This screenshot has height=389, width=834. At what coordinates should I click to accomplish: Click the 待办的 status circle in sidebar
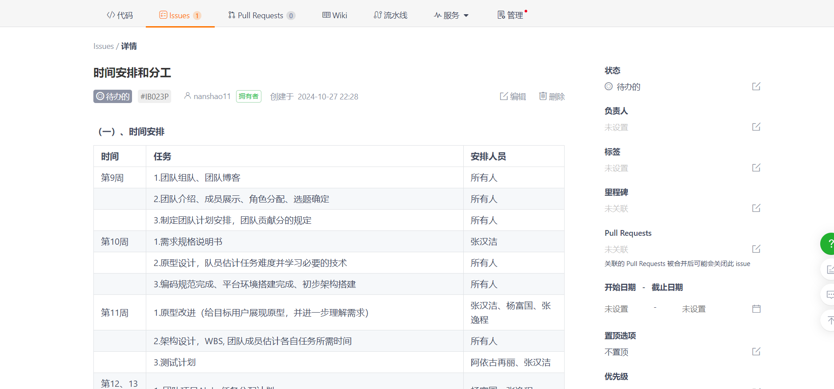click(609, 86)
